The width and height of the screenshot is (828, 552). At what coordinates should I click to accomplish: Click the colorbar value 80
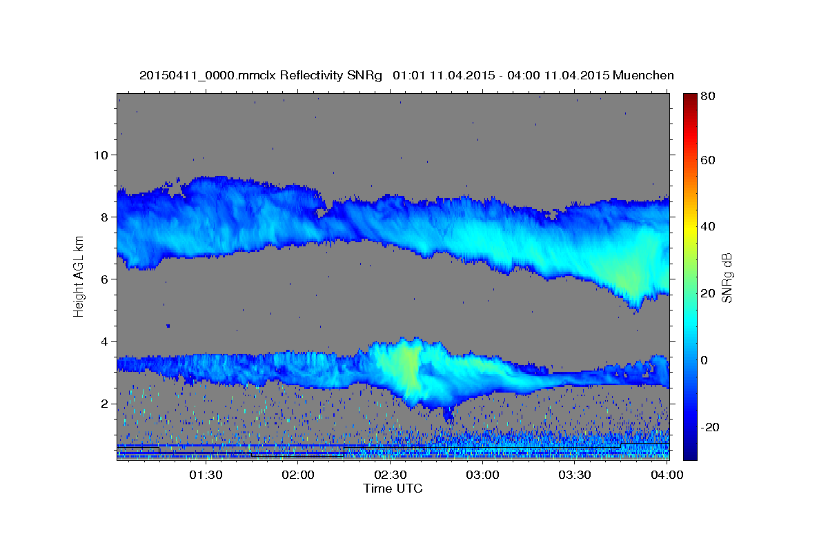707,97
